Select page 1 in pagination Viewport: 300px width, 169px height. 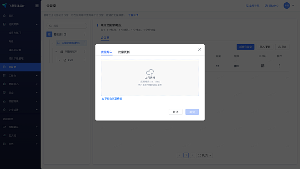pyautogui.click(x=186, y=155)
